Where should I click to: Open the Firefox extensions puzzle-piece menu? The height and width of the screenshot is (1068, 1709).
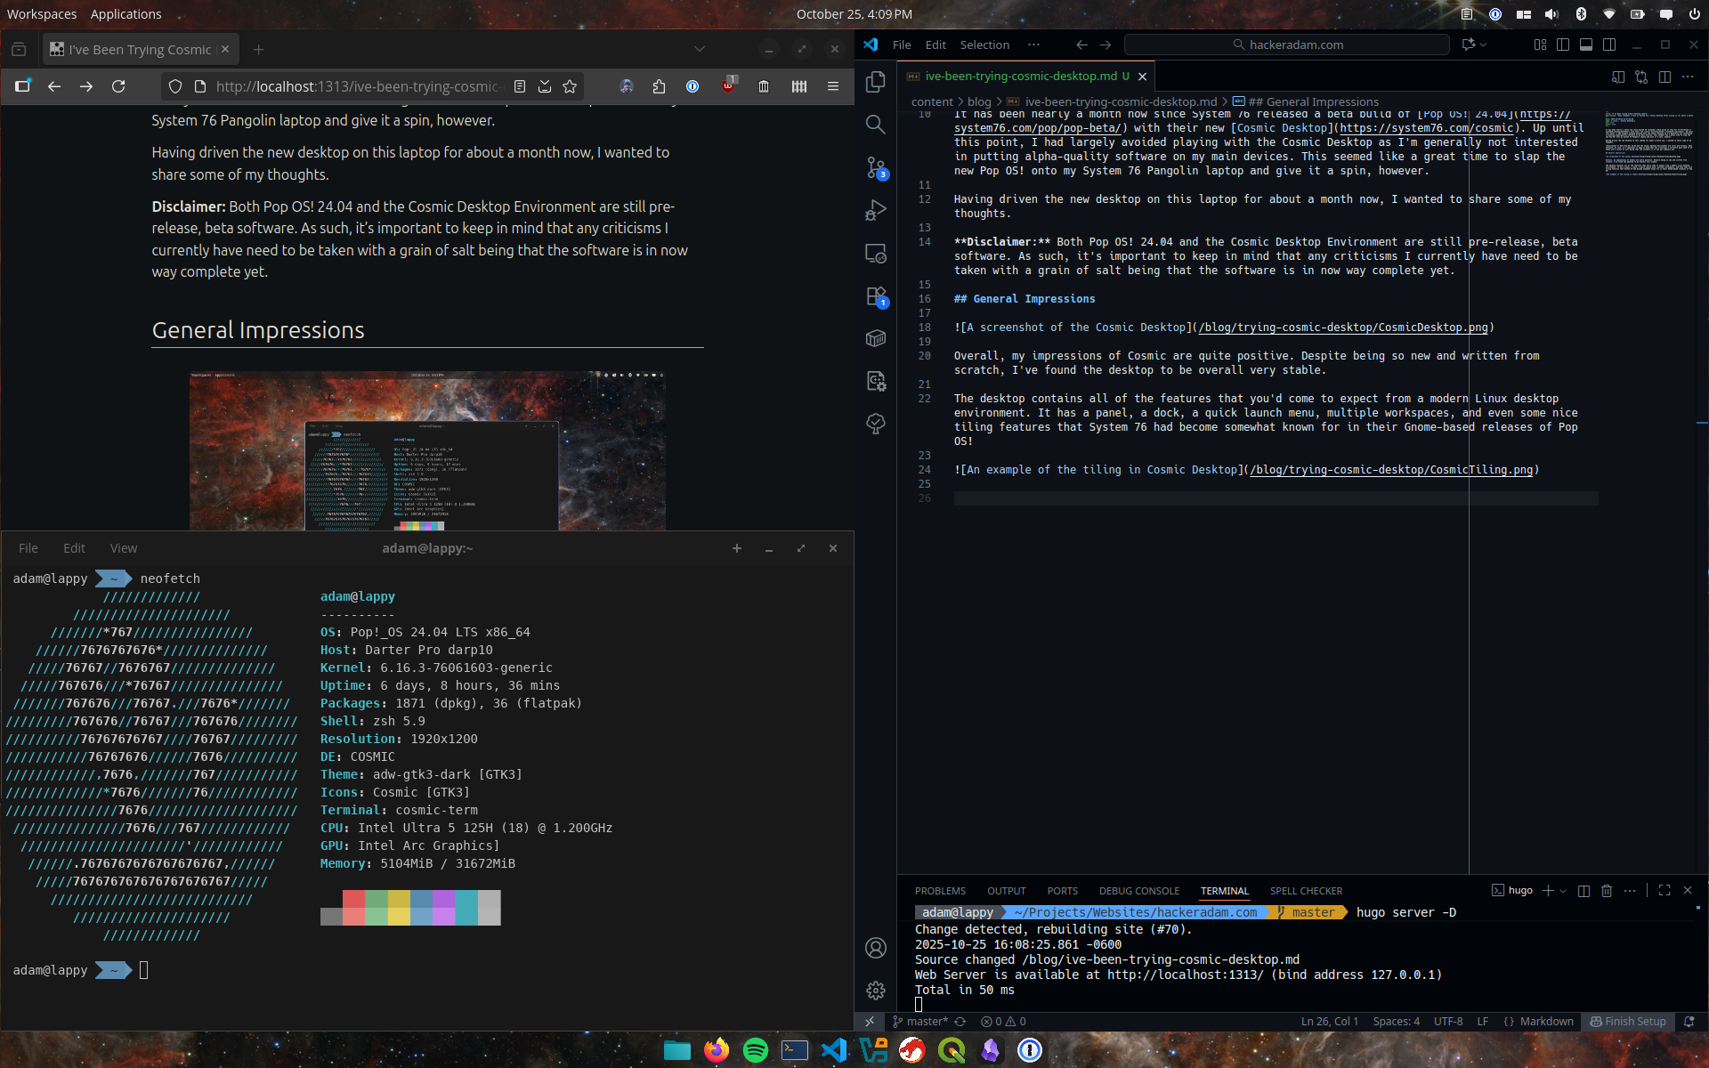point(660,86)
